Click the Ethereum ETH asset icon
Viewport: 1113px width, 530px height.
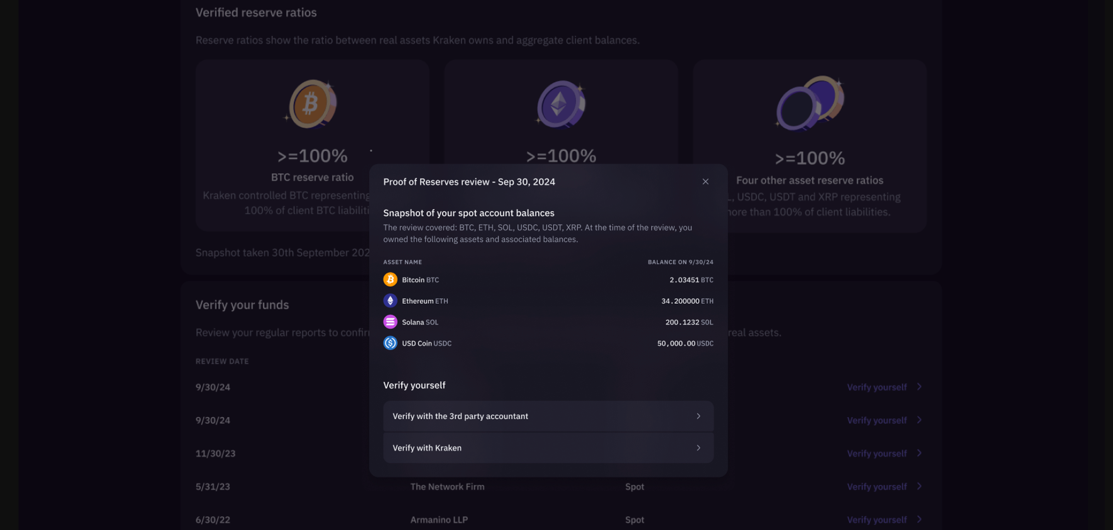point(390,301)
